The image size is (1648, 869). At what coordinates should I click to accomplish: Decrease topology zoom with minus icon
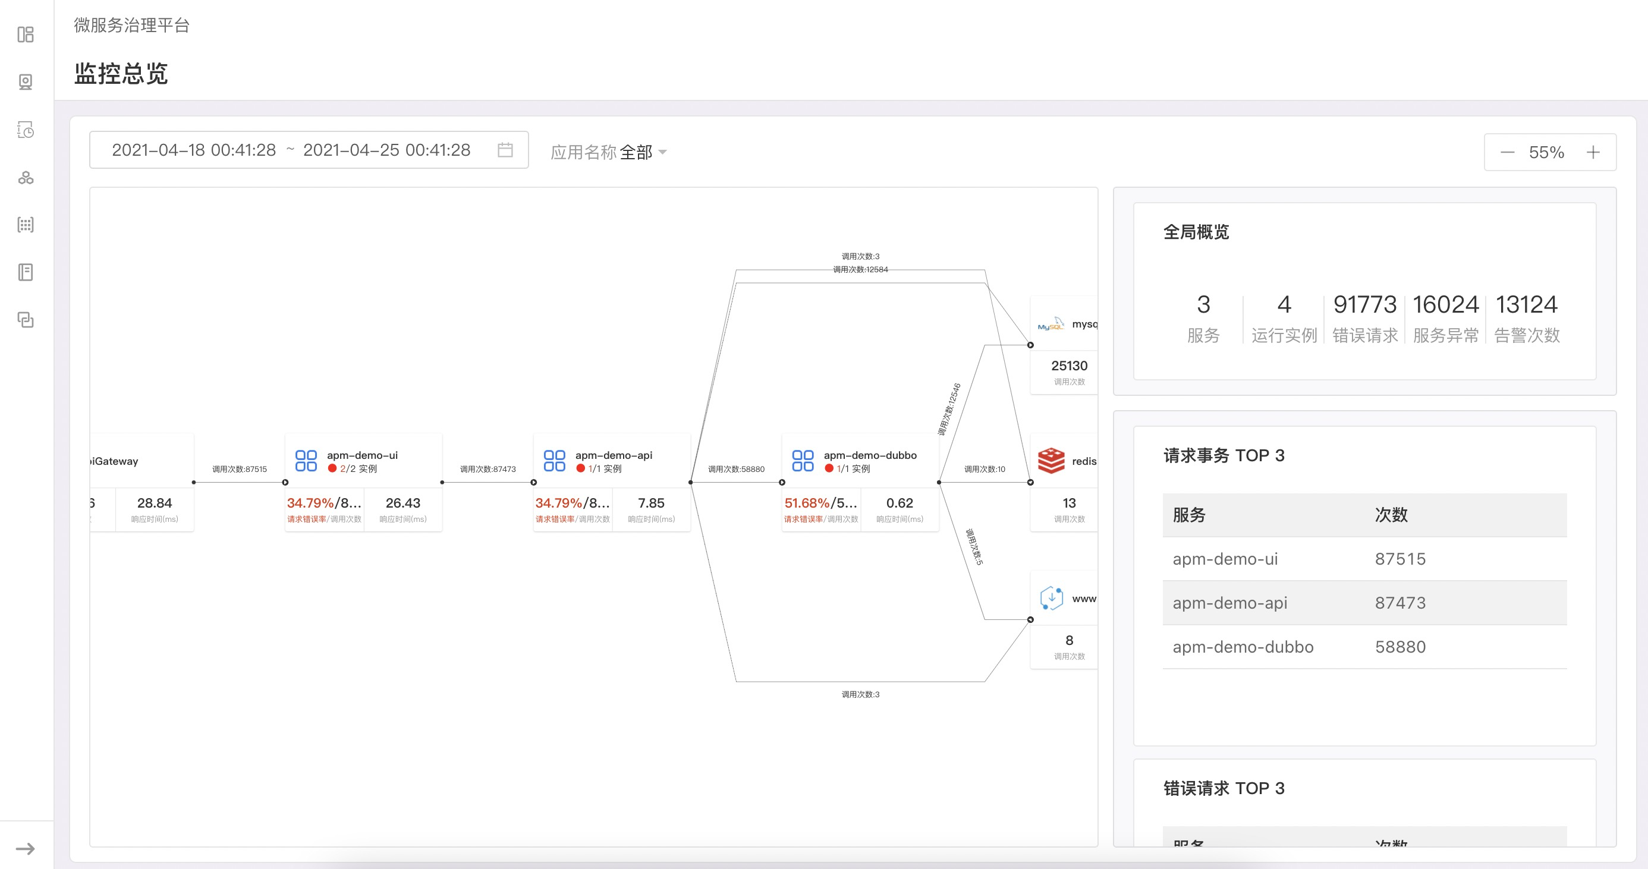(x=1507, y=152)
